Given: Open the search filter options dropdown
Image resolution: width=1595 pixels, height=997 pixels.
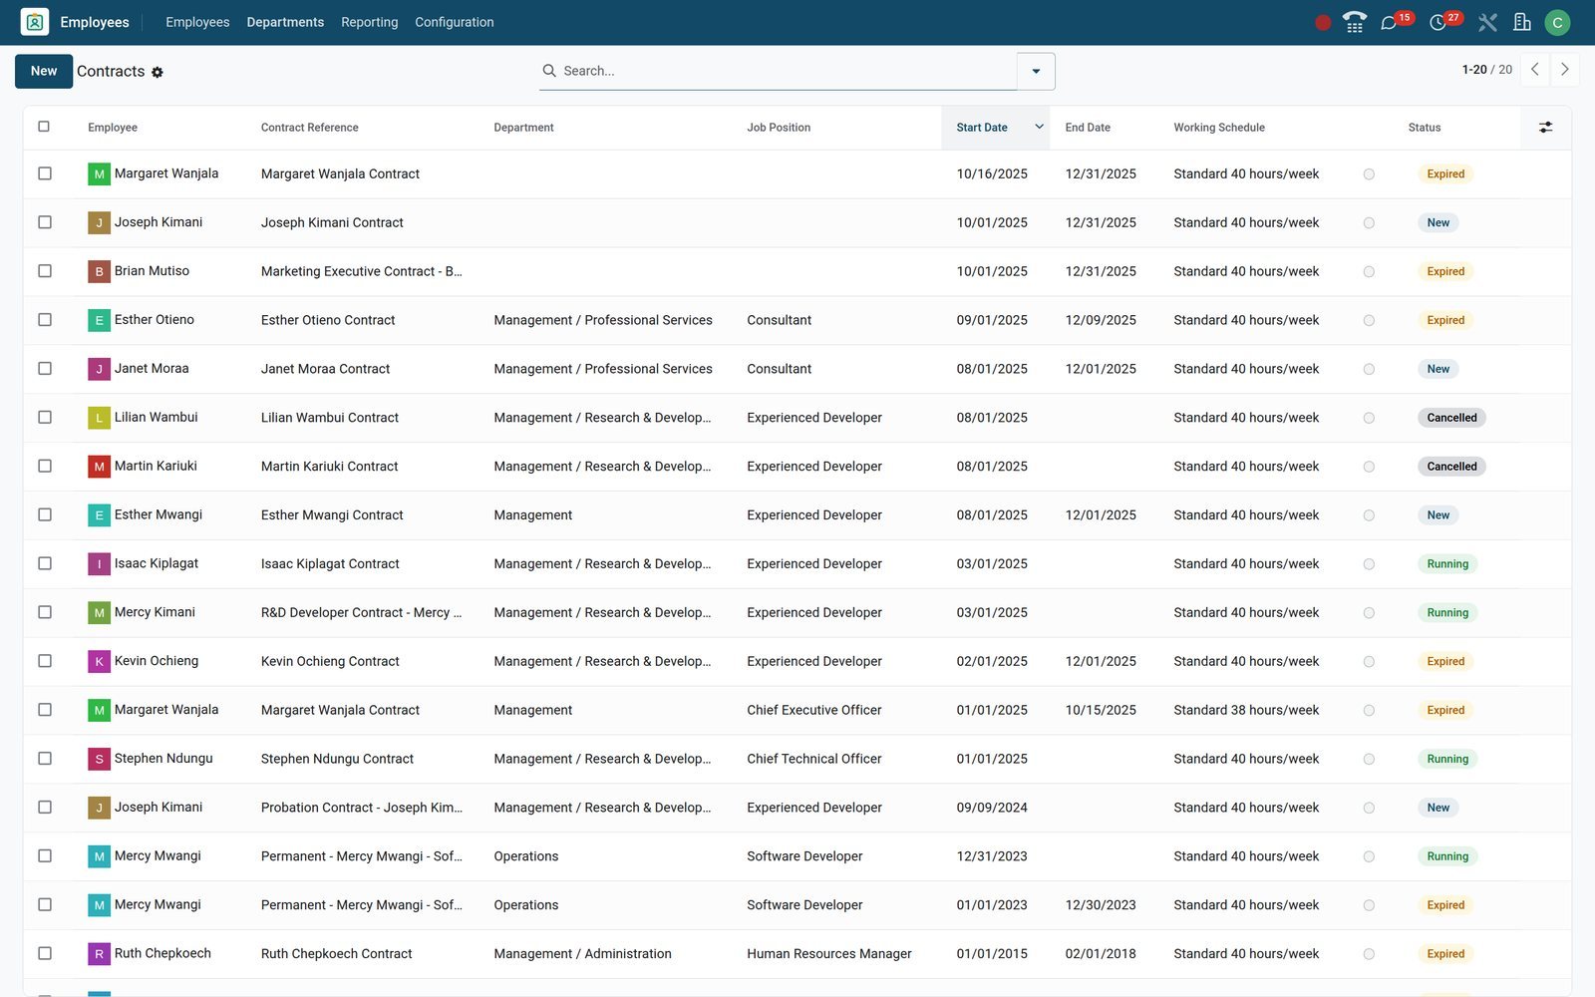Looking at the screenshot, I should click(x=1036, y=71).
